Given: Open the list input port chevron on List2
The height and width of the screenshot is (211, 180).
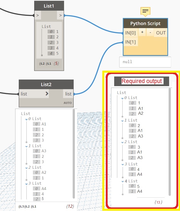Looking at the screenshot, I should [x=47, y=93].
